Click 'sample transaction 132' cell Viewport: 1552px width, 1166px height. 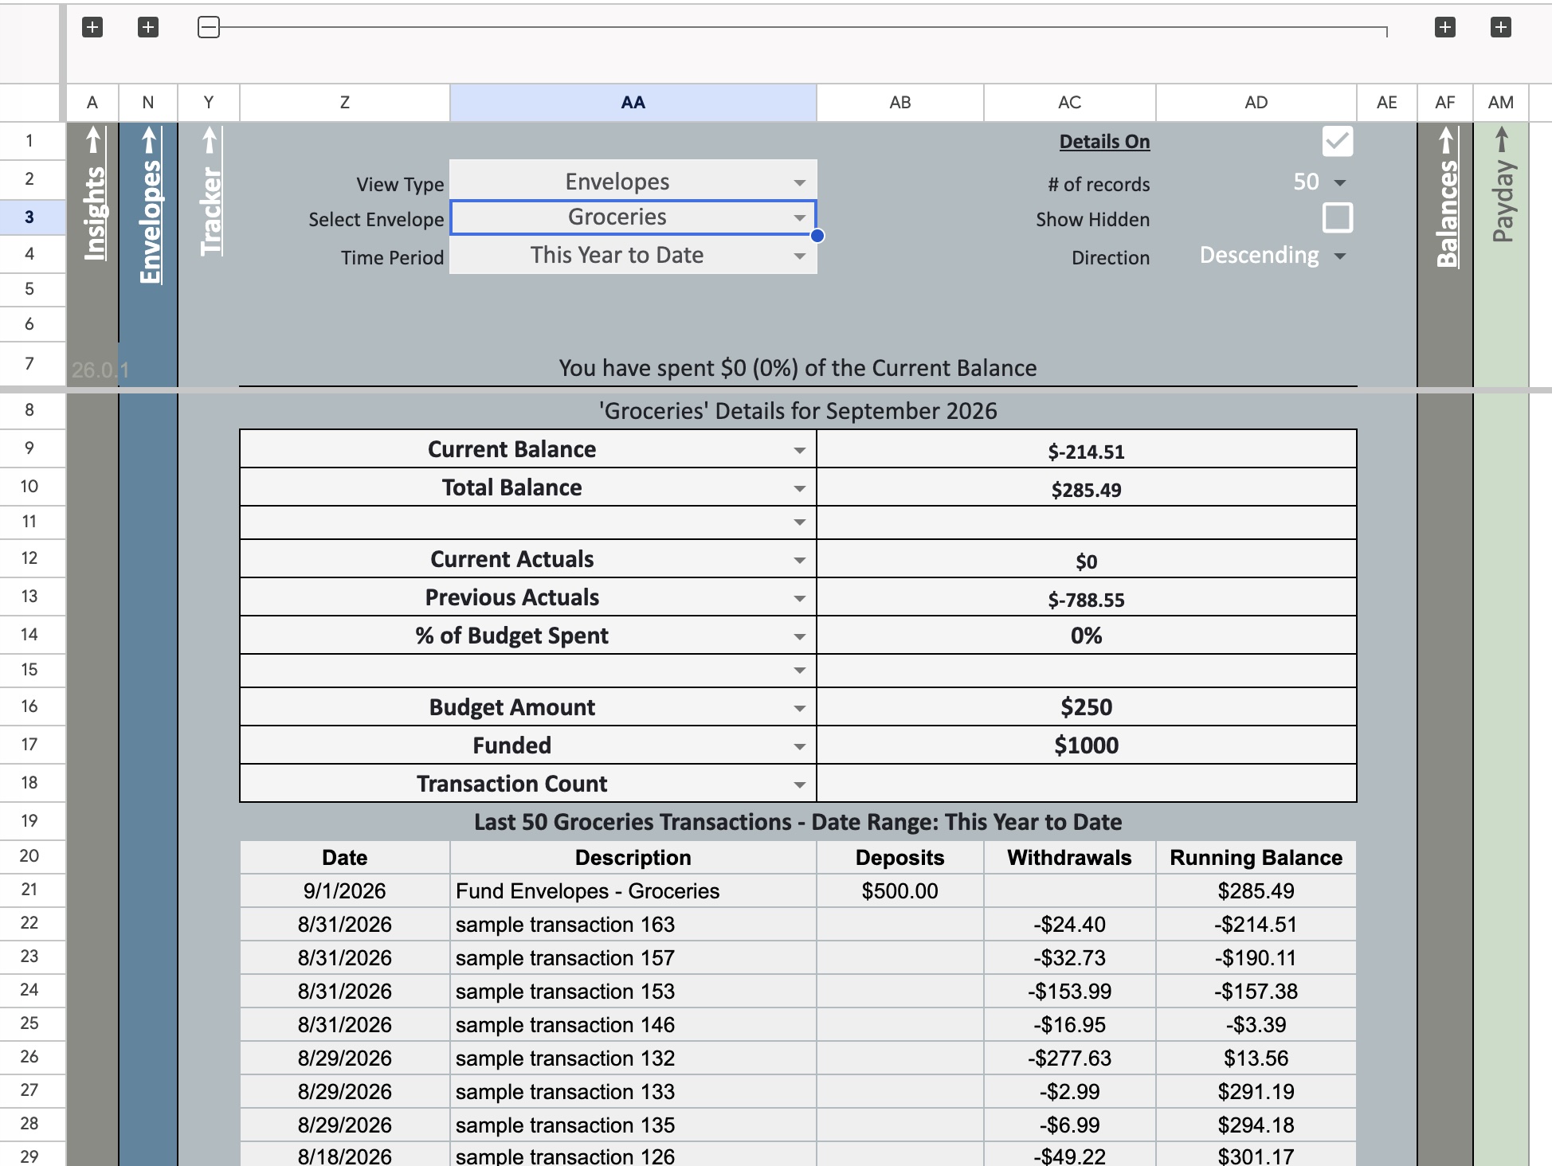633,1058
